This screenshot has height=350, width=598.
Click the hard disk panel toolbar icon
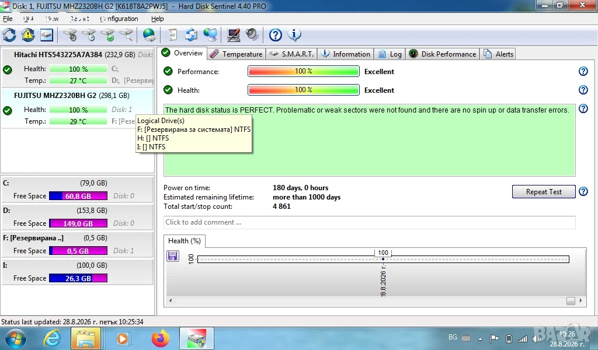47,35
